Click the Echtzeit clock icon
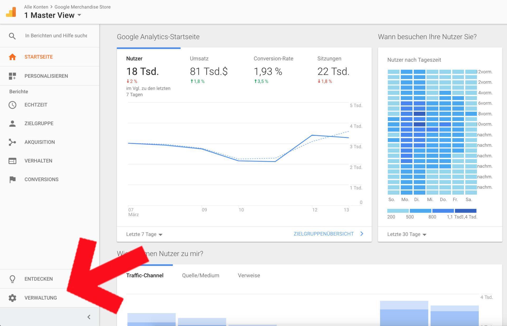Image resolution: width=507 pixels, height=326 pixels. [12, 105]
